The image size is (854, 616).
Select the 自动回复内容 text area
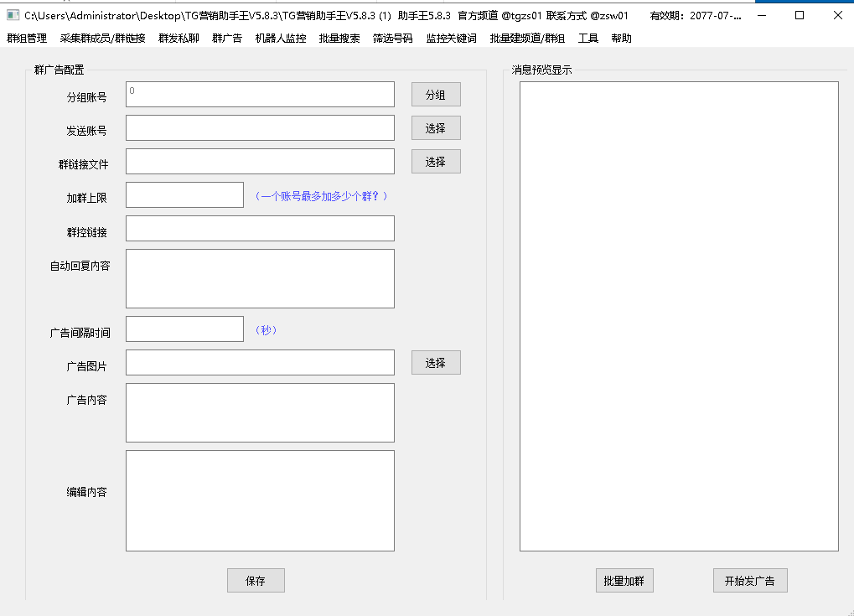tap(260, 278)
